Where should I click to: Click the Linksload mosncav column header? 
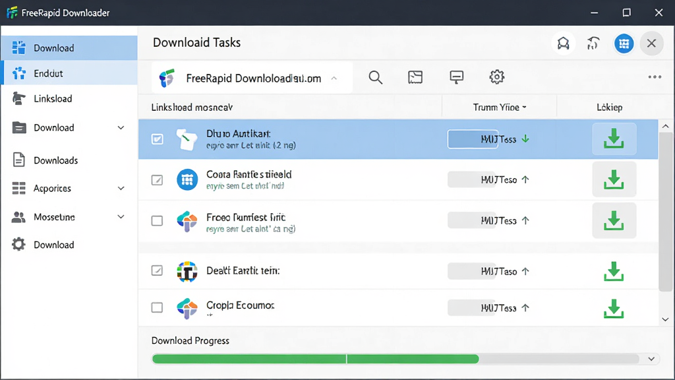(x=192, y=108)
